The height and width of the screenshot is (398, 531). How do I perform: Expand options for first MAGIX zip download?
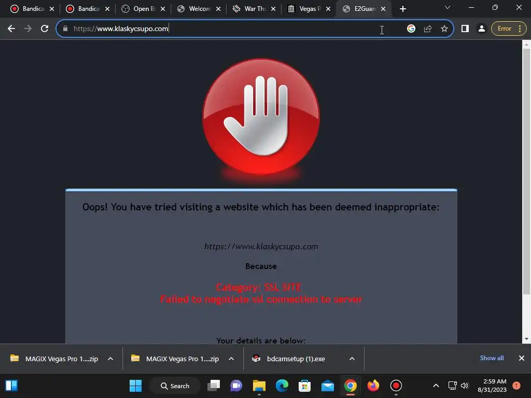coord(110,359)
